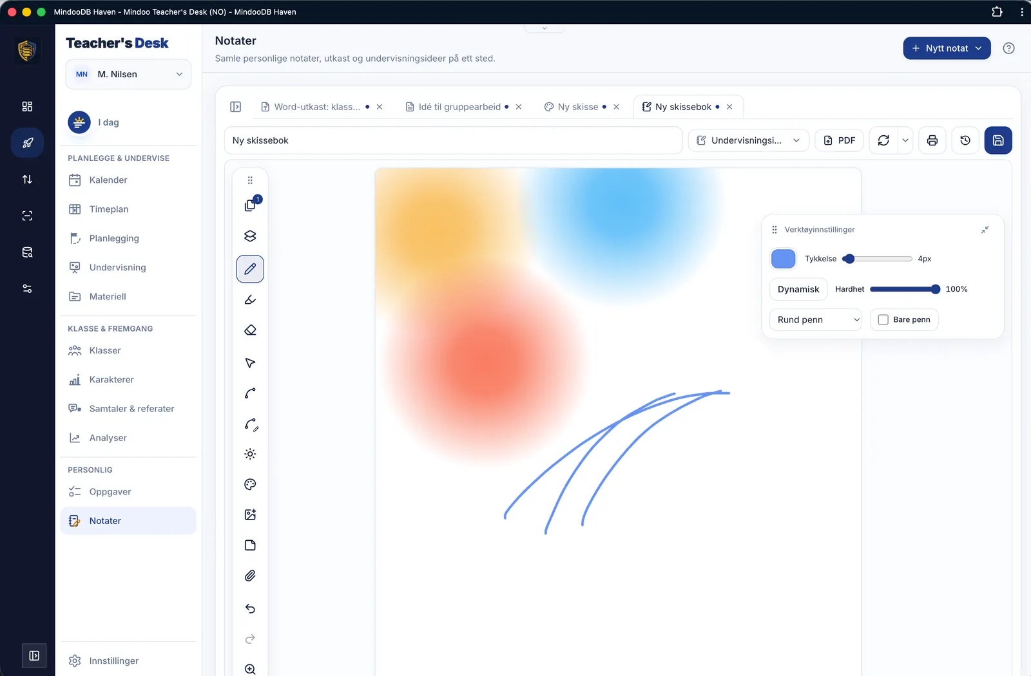The height and width of the screenshot is (676, 1031).
Task: Open the Undervisningsi... category dropdown
Action: coord(749,140)
